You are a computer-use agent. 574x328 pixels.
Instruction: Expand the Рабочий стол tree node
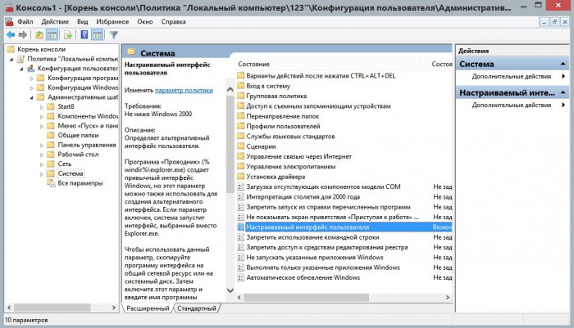(41, 155)
